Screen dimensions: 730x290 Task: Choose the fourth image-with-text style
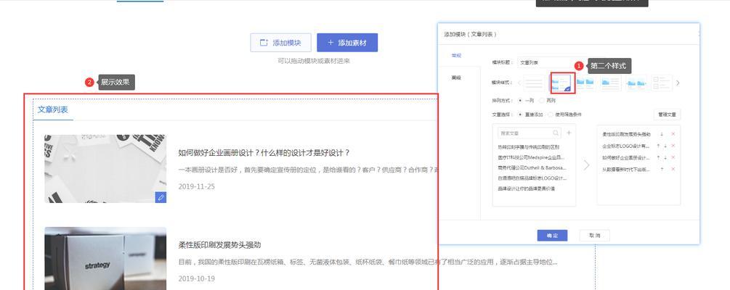pyautogui.click(x=611, y=83)
